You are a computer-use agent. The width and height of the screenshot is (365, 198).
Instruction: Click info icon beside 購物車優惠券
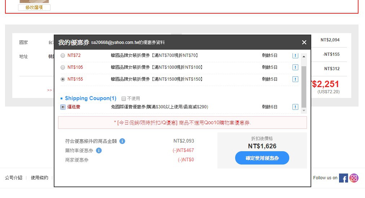[99, 150]
